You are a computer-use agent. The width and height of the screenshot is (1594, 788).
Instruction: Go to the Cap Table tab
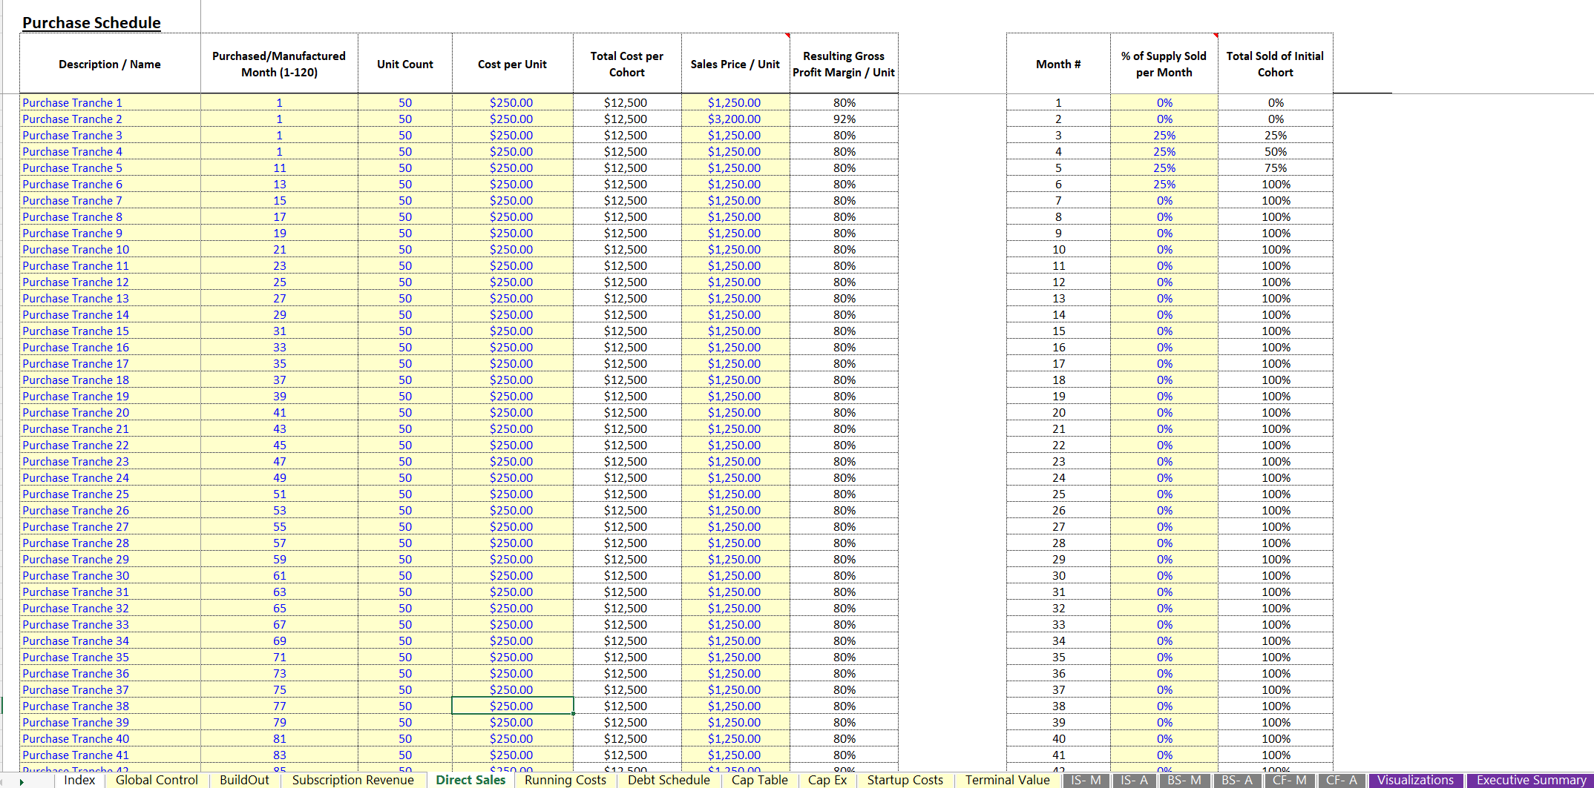click(x=759, y=780)
